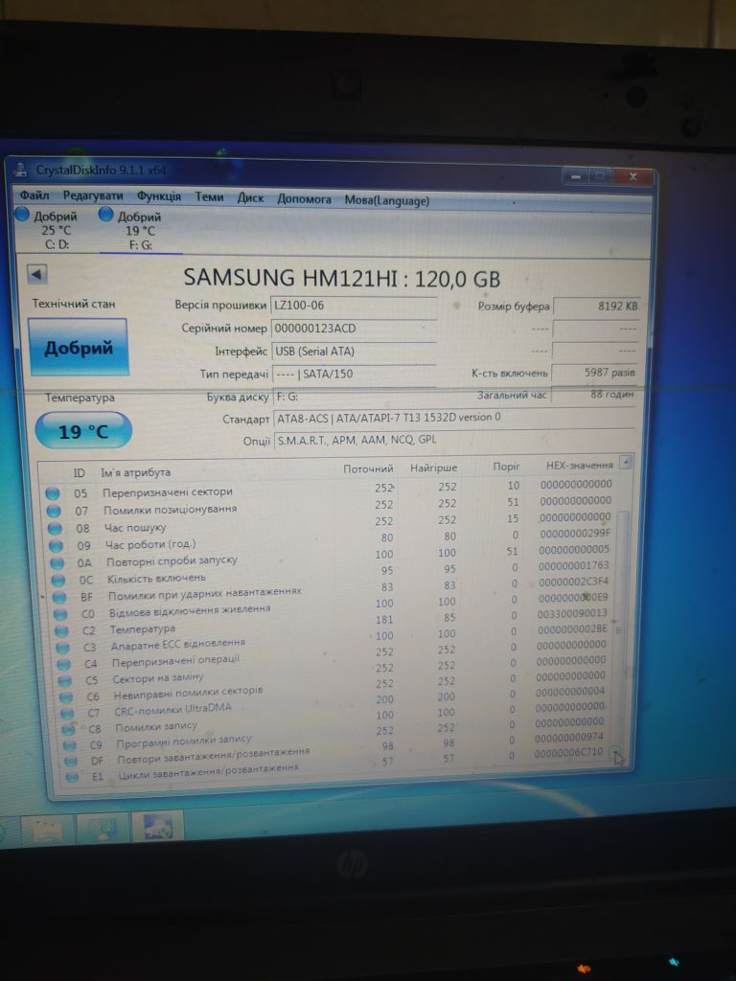Image resolution: width=736 pixels, height=981 pixels.
Task: Click the Поточний column header
Action: [368, 468]
